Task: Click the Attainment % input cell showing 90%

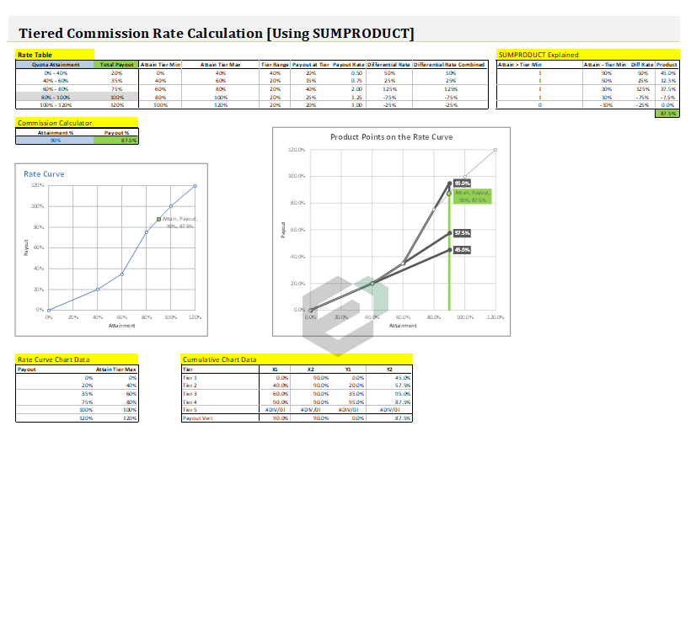Action: click(55, 141)
